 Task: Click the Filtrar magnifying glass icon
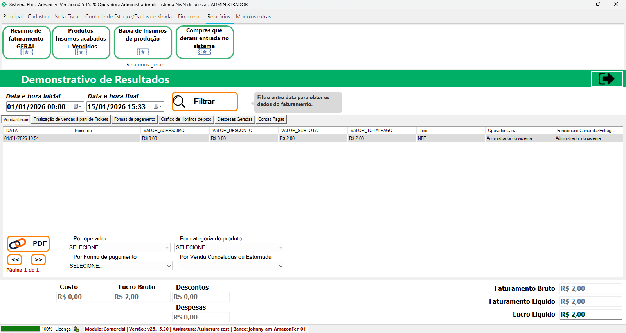(x=179, y=102)
